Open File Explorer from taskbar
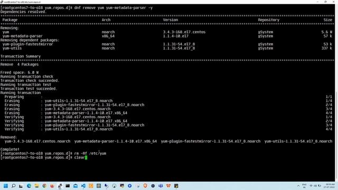Image resolution: width=338 pixels, height=190 pixels. coord(36,186)
